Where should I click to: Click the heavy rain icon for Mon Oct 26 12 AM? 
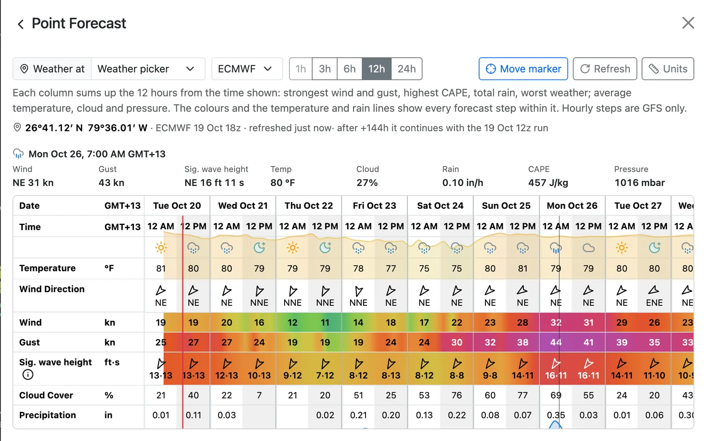(x=556, y=248)
